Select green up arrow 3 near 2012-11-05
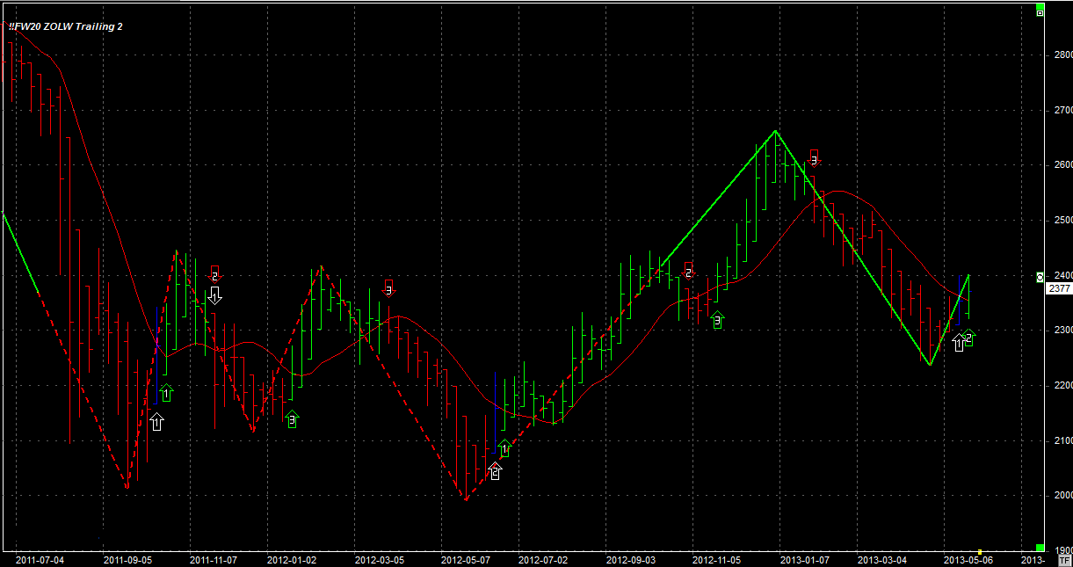Viewport: 1073px width, 567px height. [x=717, y=321]
